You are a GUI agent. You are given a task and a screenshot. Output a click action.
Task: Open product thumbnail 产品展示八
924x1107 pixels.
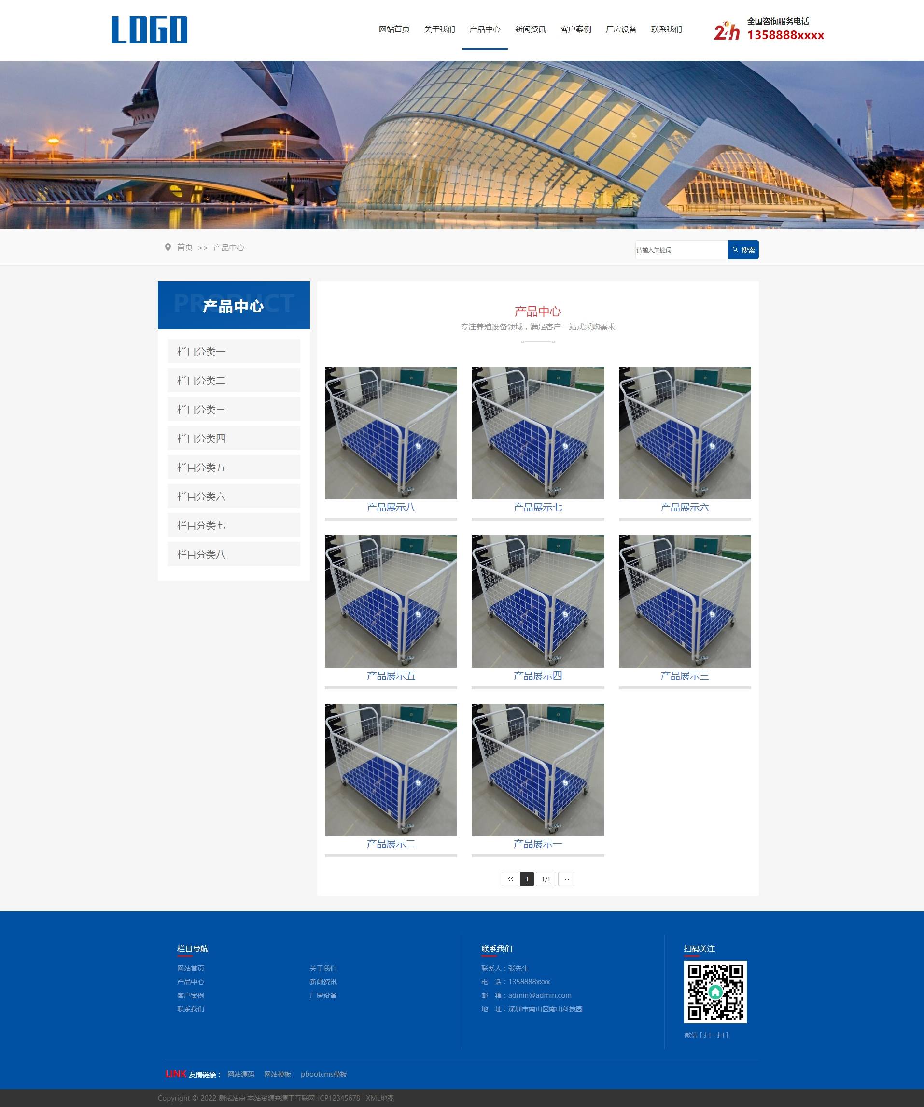[x=391, y=433]
